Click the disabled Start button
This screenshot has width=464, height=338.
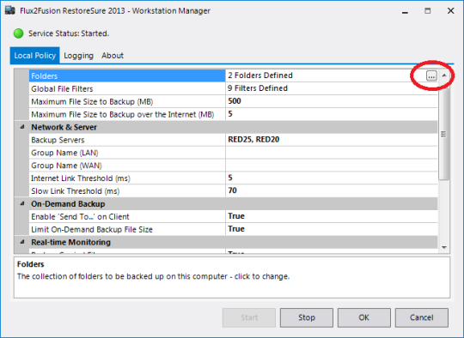[249, 317]
